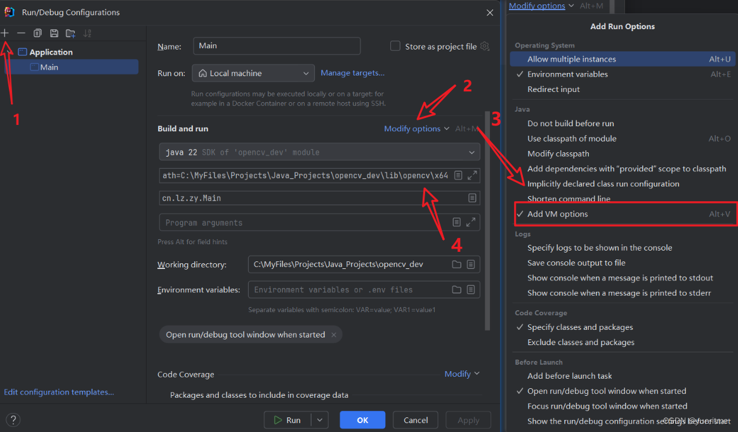Create a new folder using the folder icon
738x432 pixels.
(70, 32)
